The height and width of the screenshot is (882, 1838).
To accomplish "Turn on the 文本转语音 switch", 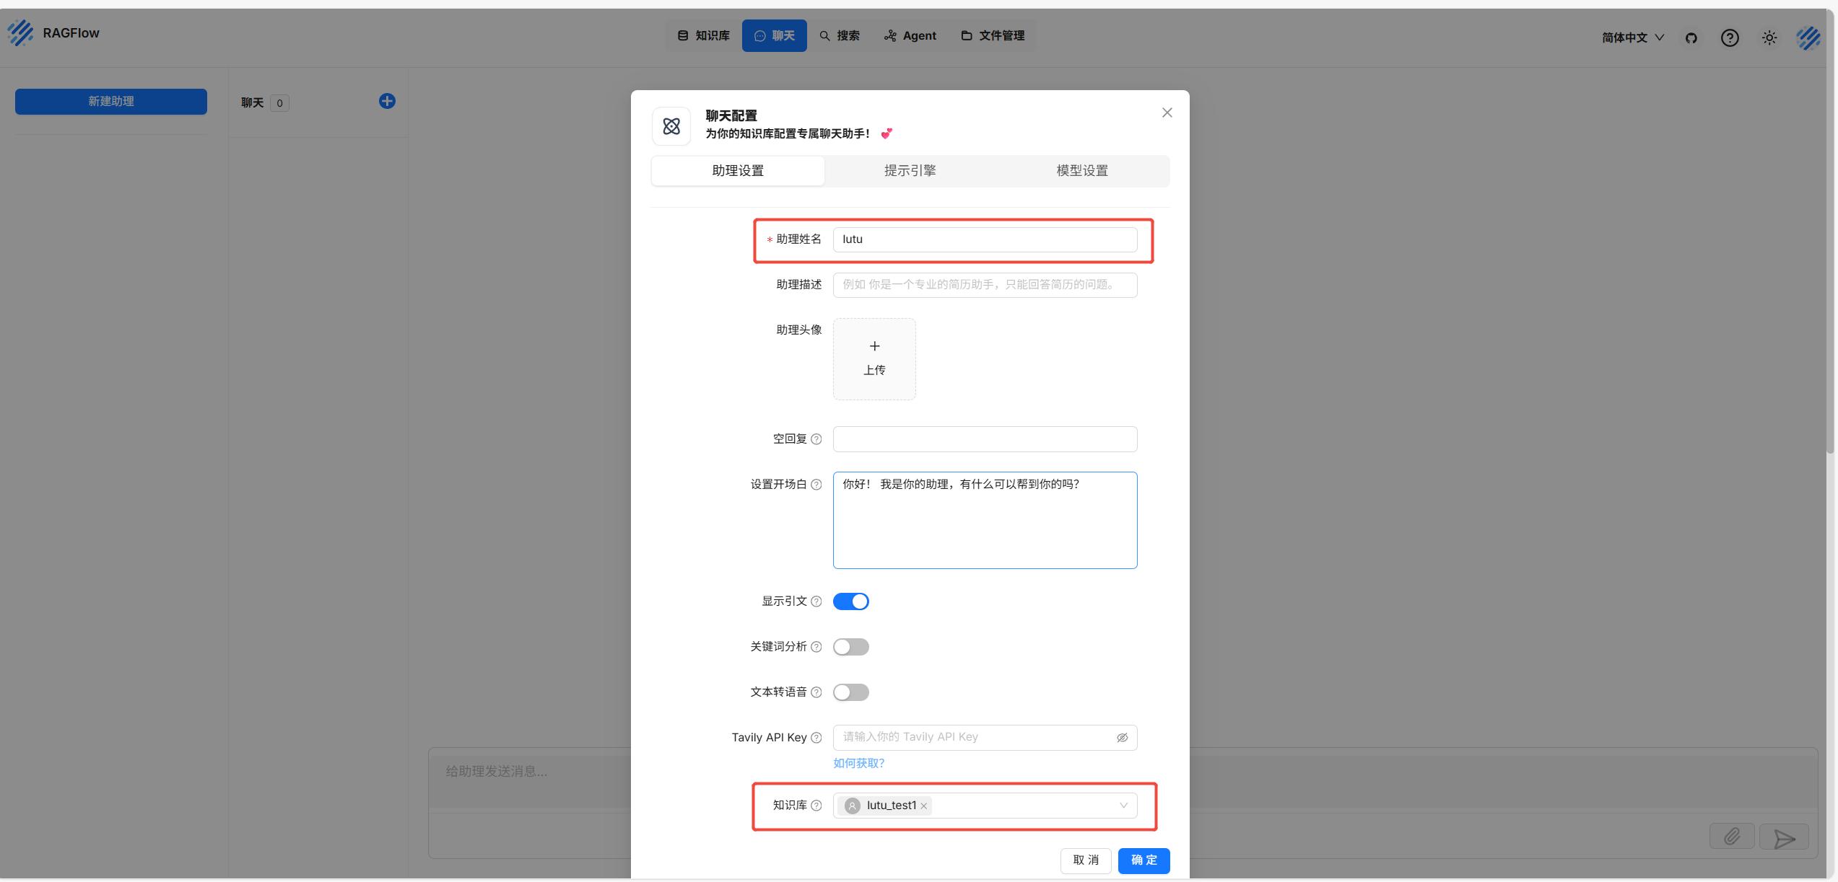I will coord(851,692).
